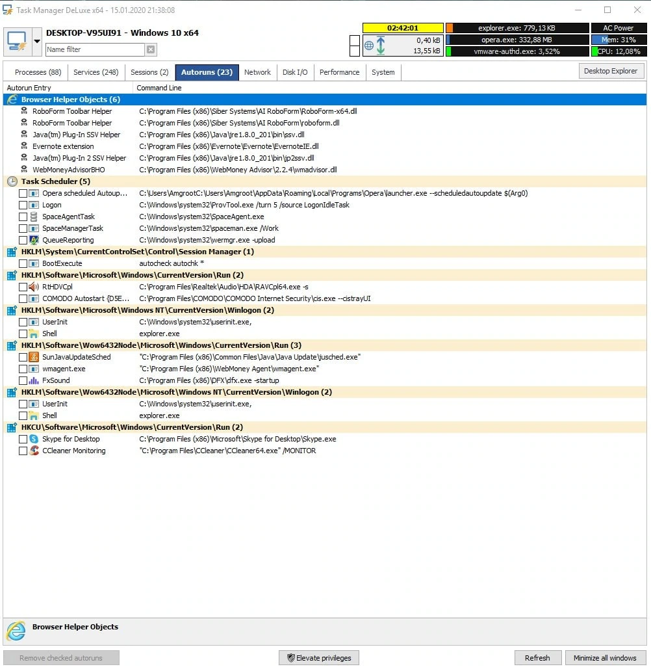
Task: Open the System tab
Action: pos(383,72)
